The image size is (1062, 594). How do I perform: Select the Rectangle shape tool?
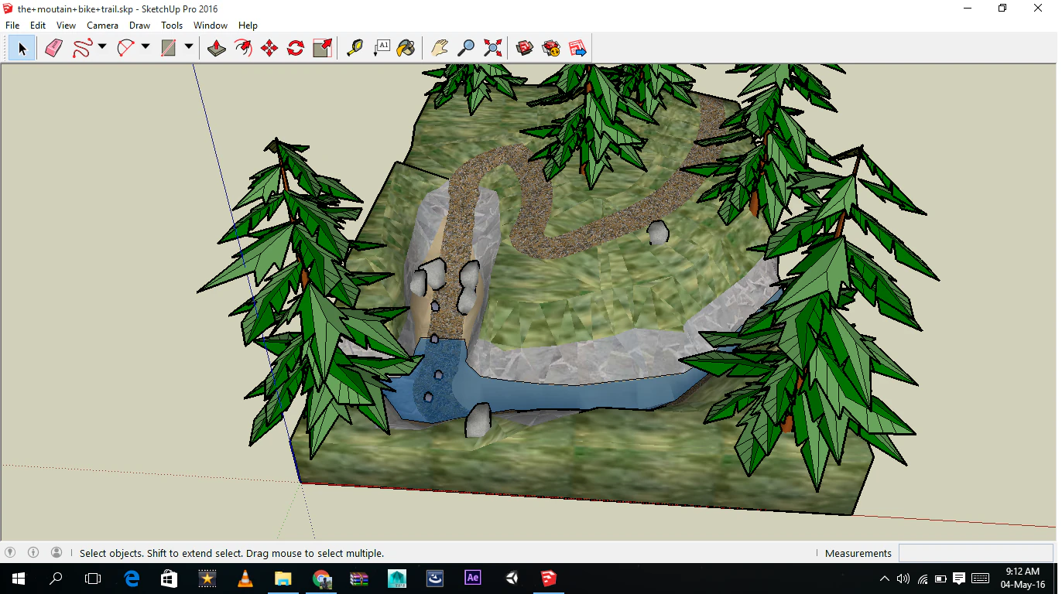click(x=168, y=49)
